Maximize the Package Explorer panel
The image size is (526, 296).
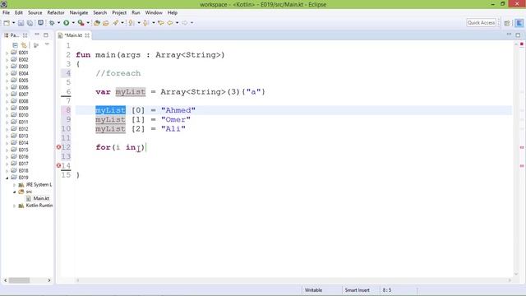pos(46,35)
